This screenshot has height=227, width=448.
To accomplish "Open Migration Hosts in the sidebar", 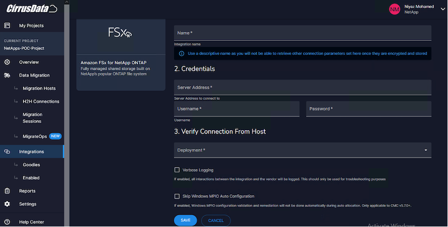I will 39,88.
